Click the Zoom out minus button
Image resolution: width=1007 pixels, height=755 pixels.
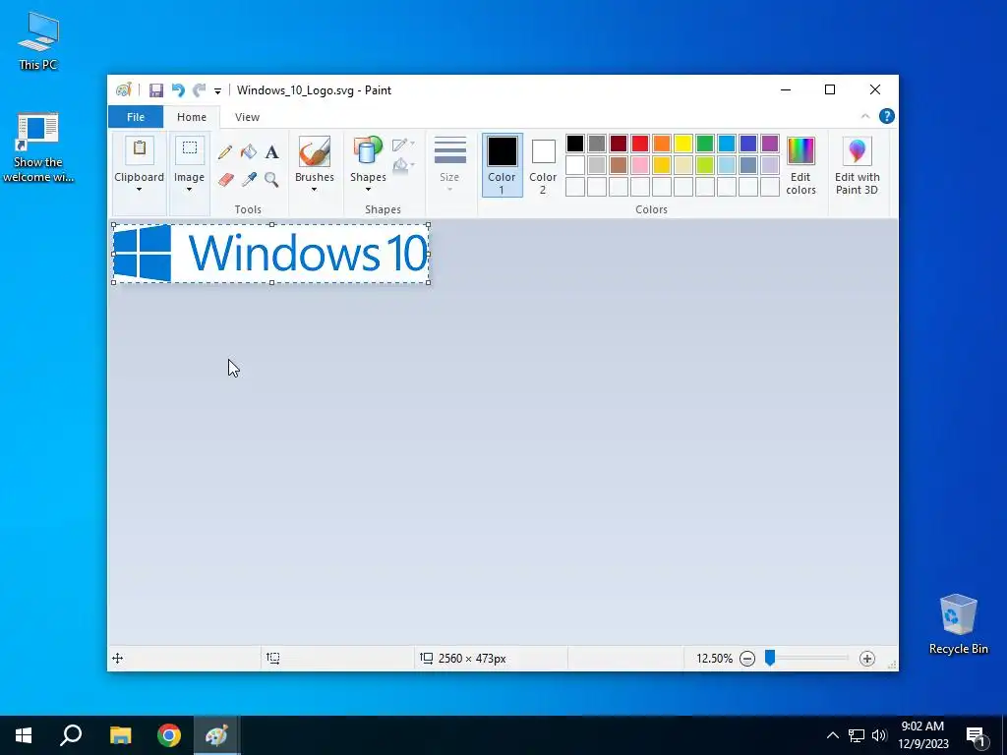747,659
